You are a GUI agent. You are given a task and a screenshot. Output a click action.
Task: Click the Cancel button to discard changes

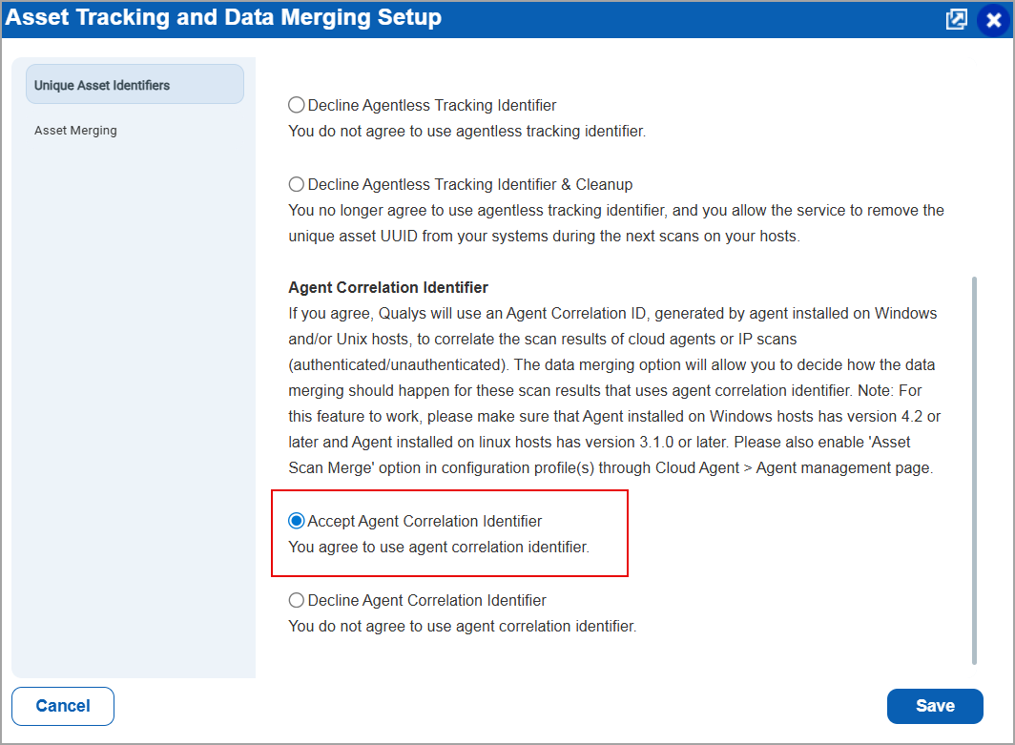coord(62,706)
